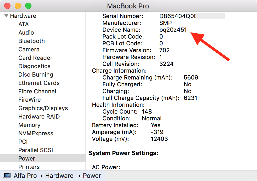Image resolution: width=257 pixels, height=181 pixels.
Task: Click the Pack Lot Code label
Action: [123, 36]
